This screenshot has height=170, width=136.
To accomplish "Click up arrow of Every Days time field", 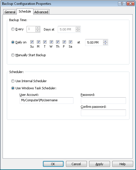I will tap(78, 28).
